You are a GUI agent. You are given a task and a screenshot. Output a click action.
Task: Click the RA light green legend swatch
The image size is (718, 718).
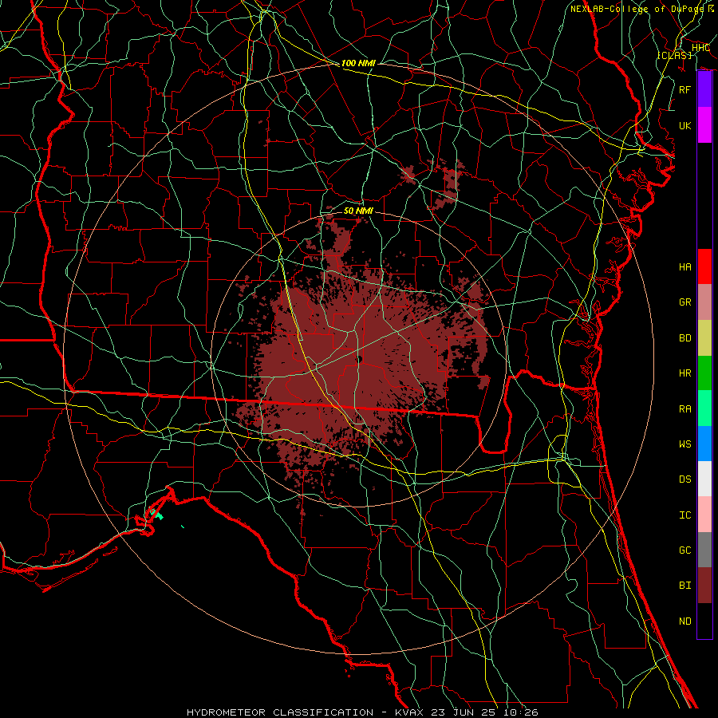pyautogui.click(x=704, y=408)
